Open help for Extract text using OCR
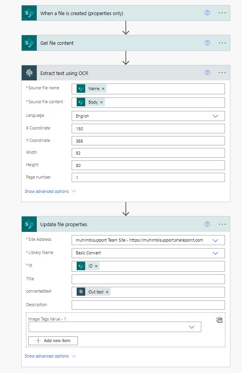 (207, 73)
